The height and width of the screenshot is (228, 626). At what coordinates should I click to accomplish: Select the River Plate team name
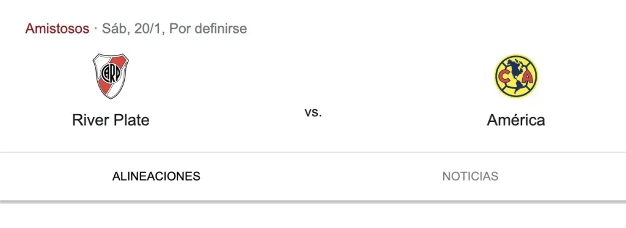tap(111, 119)
